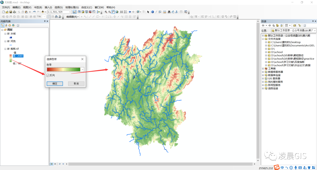This screenshot has height=170, width=317.
Task: Activate the Measure ruler tool
Action: pos(165,12)
